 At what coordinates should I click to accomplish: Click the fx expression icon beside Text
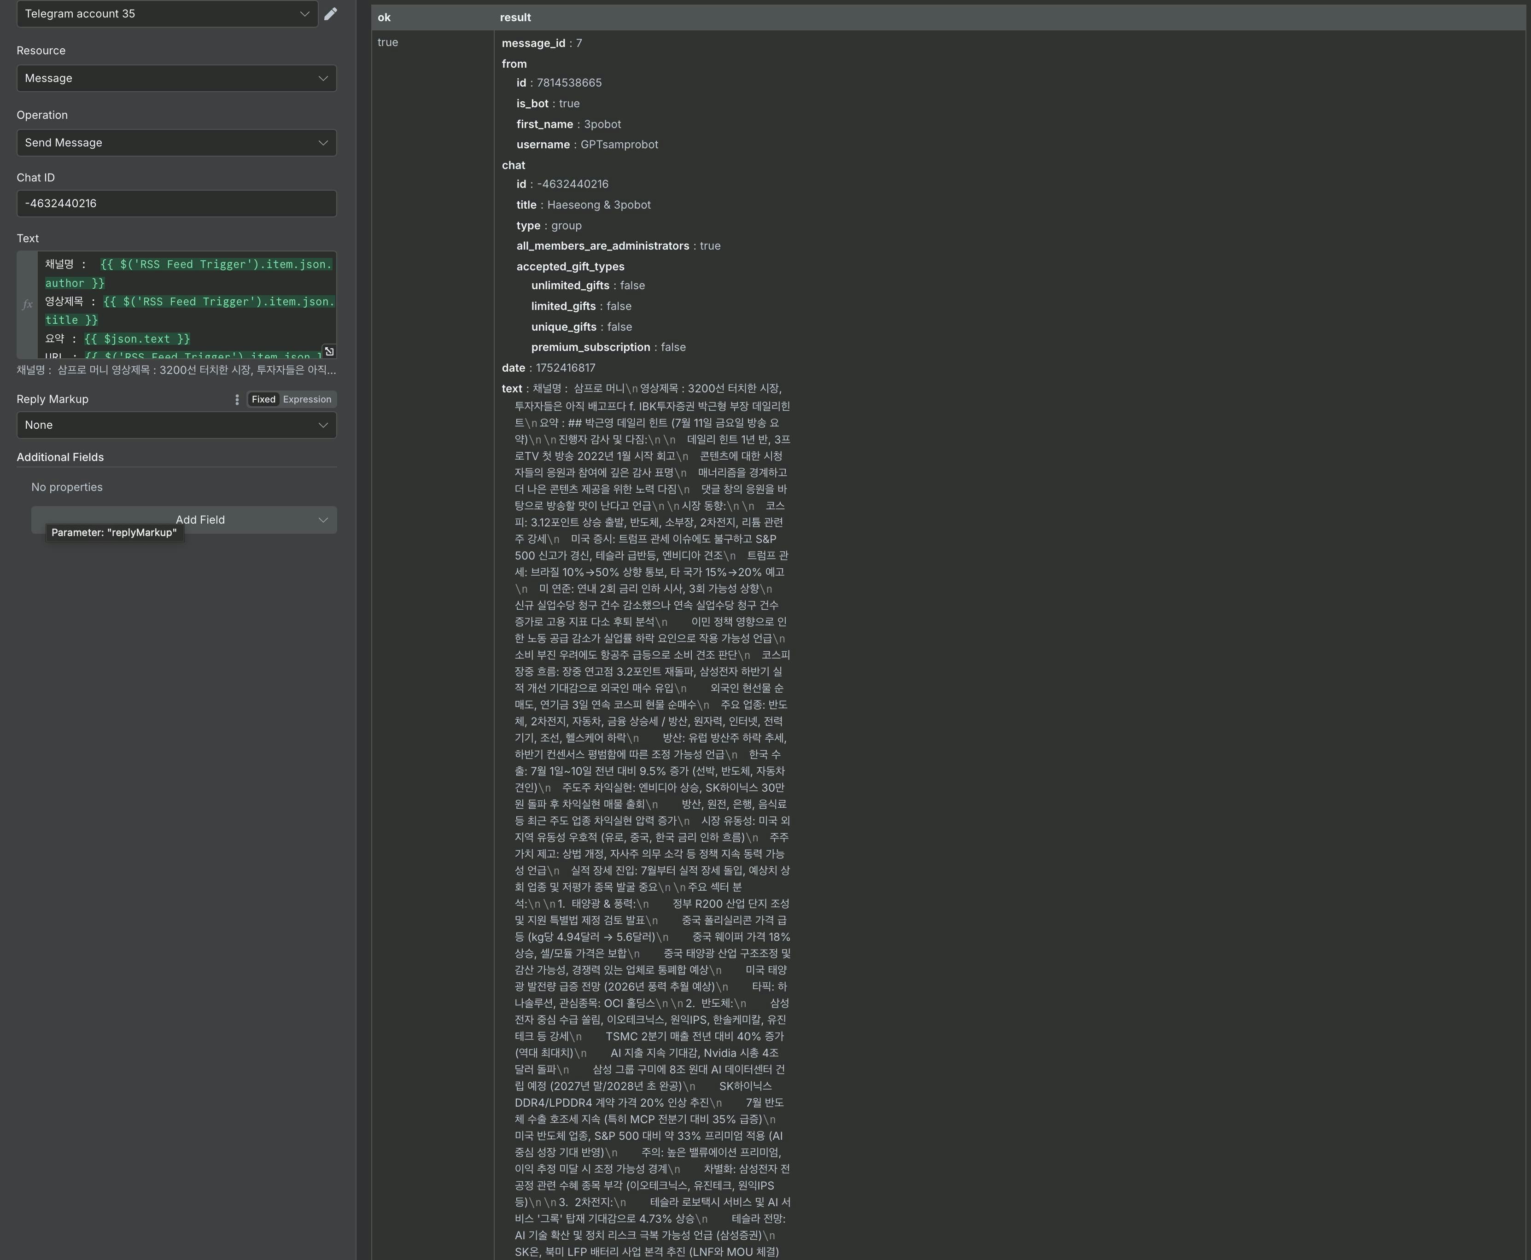(27, 305)
